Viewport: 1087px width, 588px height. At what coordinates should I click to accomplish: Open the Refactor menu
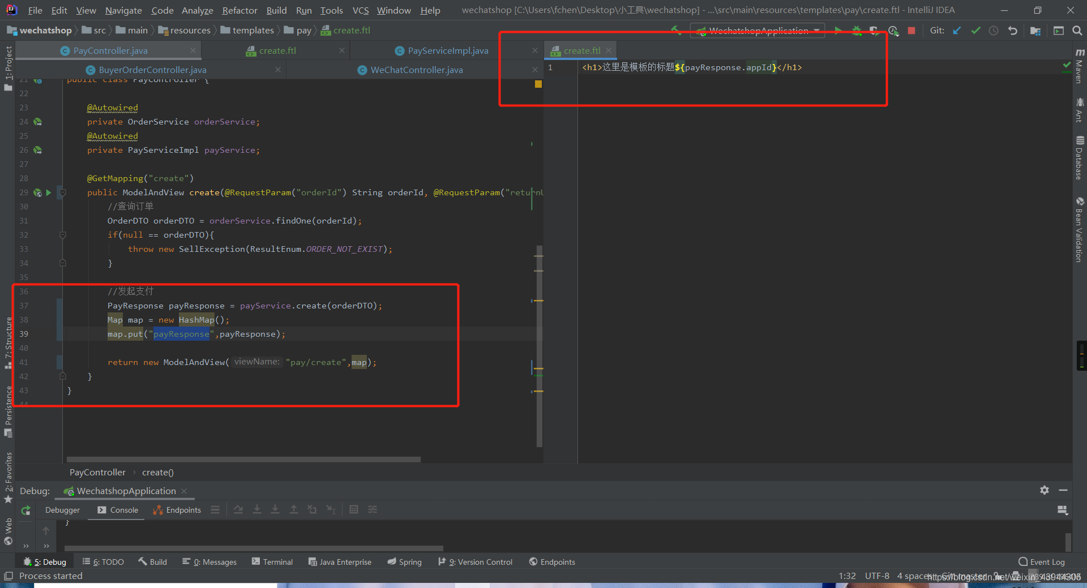(239, 10)
